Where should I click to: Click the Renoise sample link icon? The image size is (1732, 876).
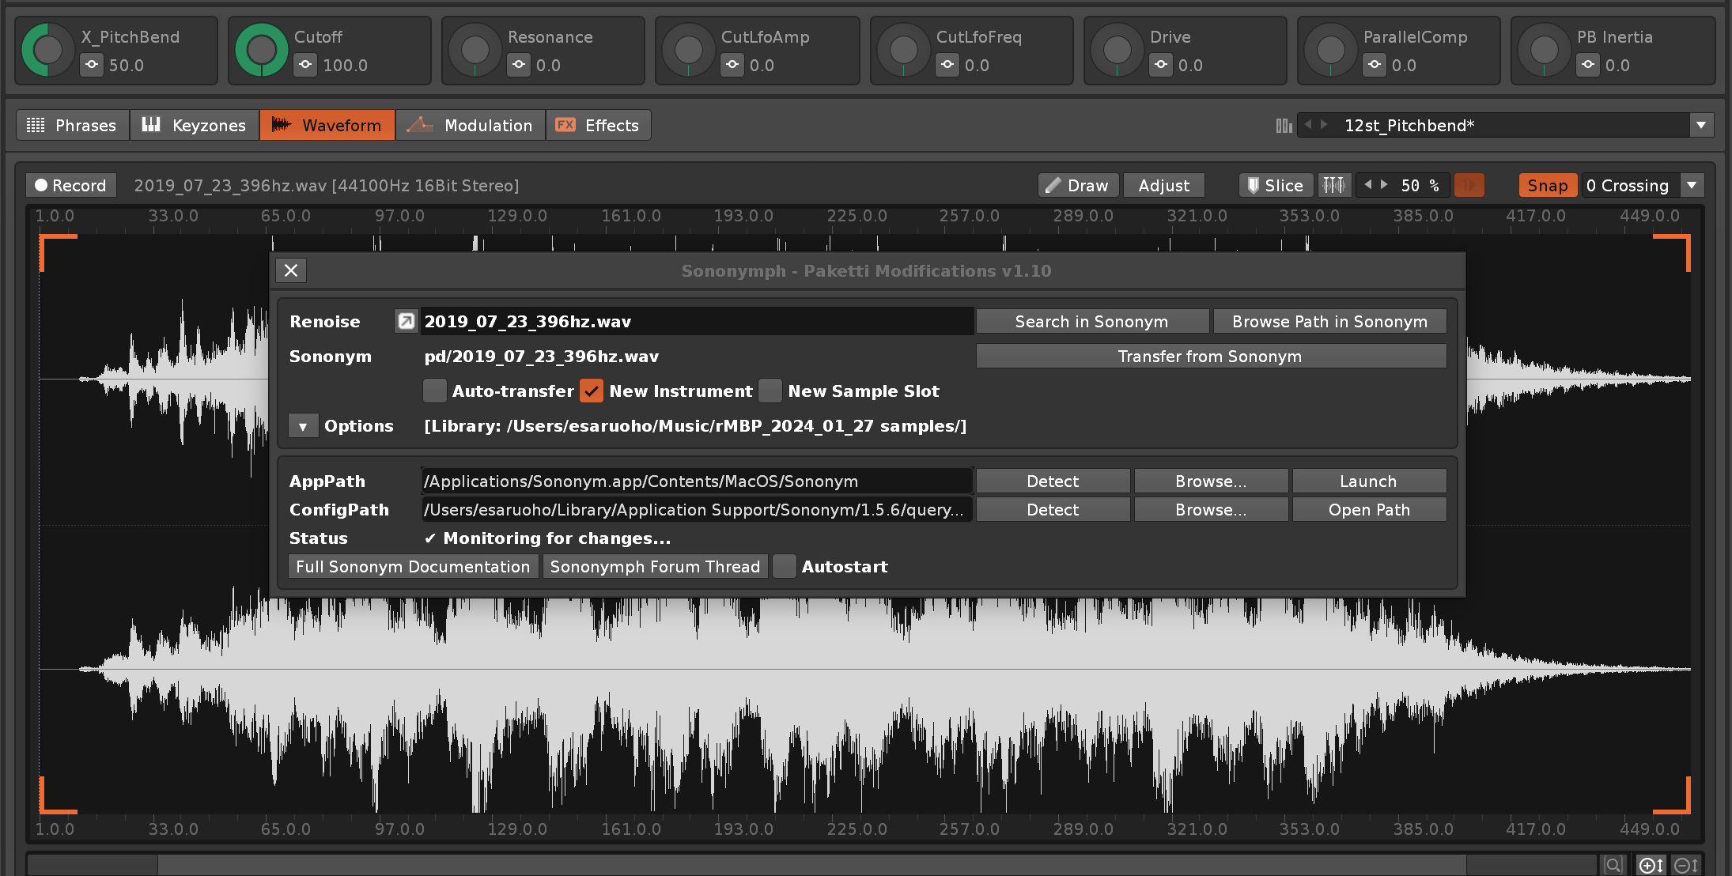click(x=406, y=321)
